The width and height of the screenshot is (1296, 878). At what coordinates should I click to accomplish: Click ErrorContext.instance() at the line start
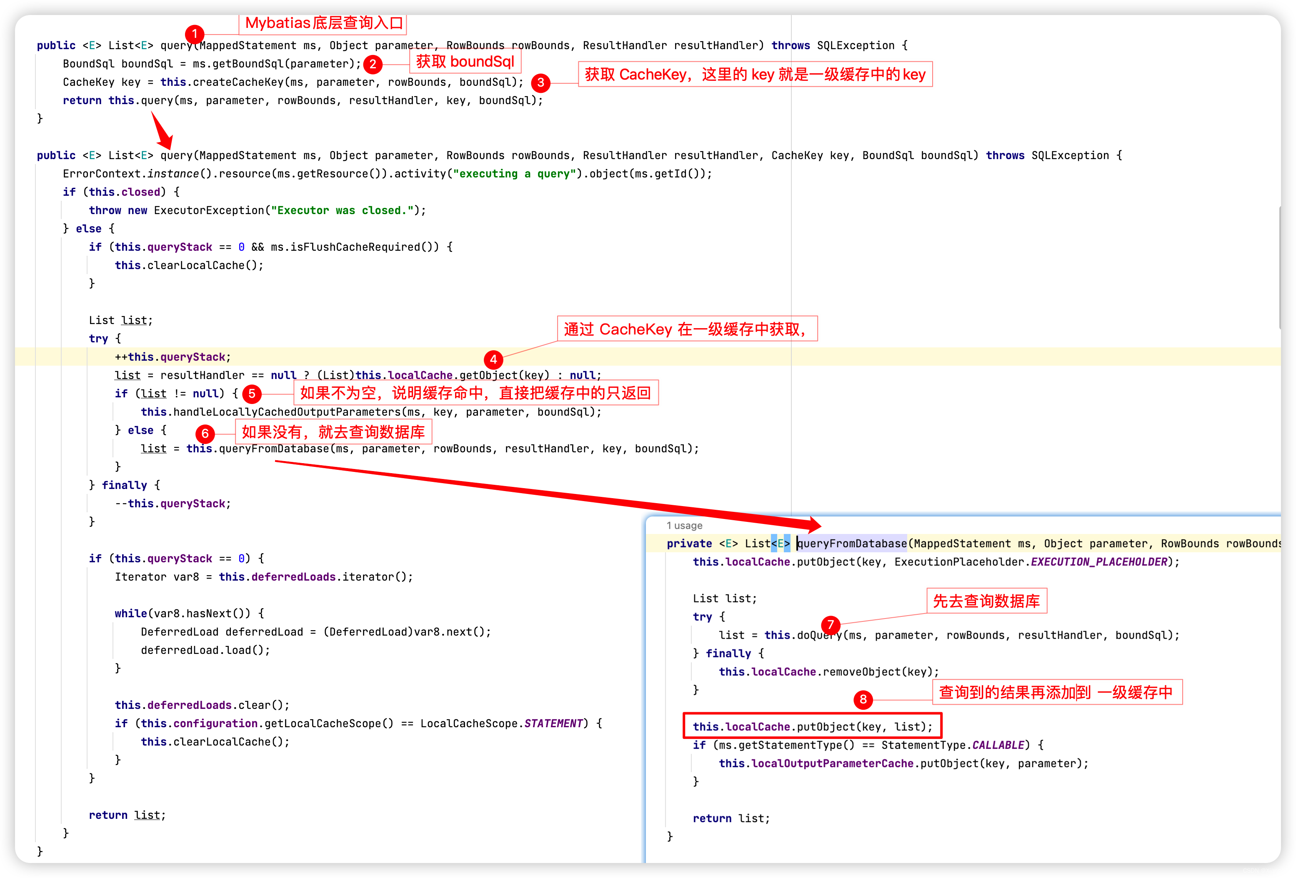pyautogui.click(x=137, y=173)
